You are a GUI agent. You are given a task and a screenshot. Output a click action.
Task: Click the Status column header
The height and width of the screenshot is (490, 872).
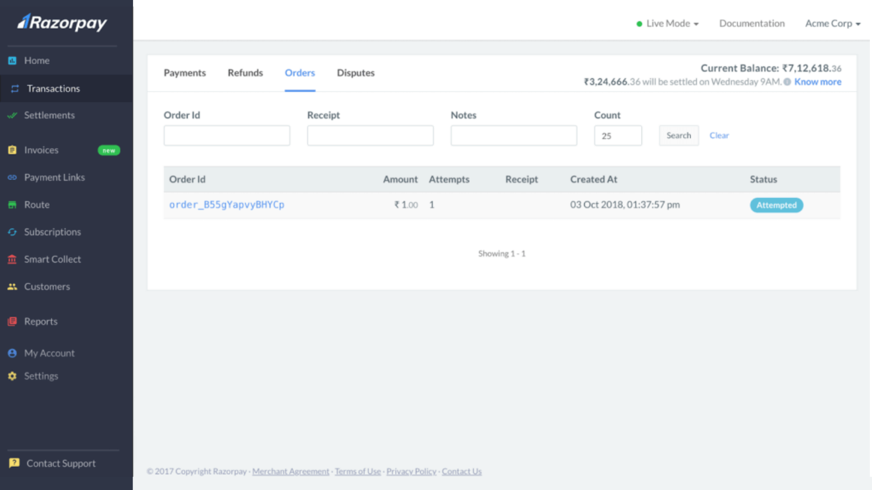pos(763,179)
